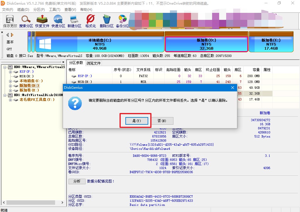This screenshot has height=212, width=300.
Task: Expand the 本地磁盘 (C:) tree node
Action: click(x=10, y=81)
